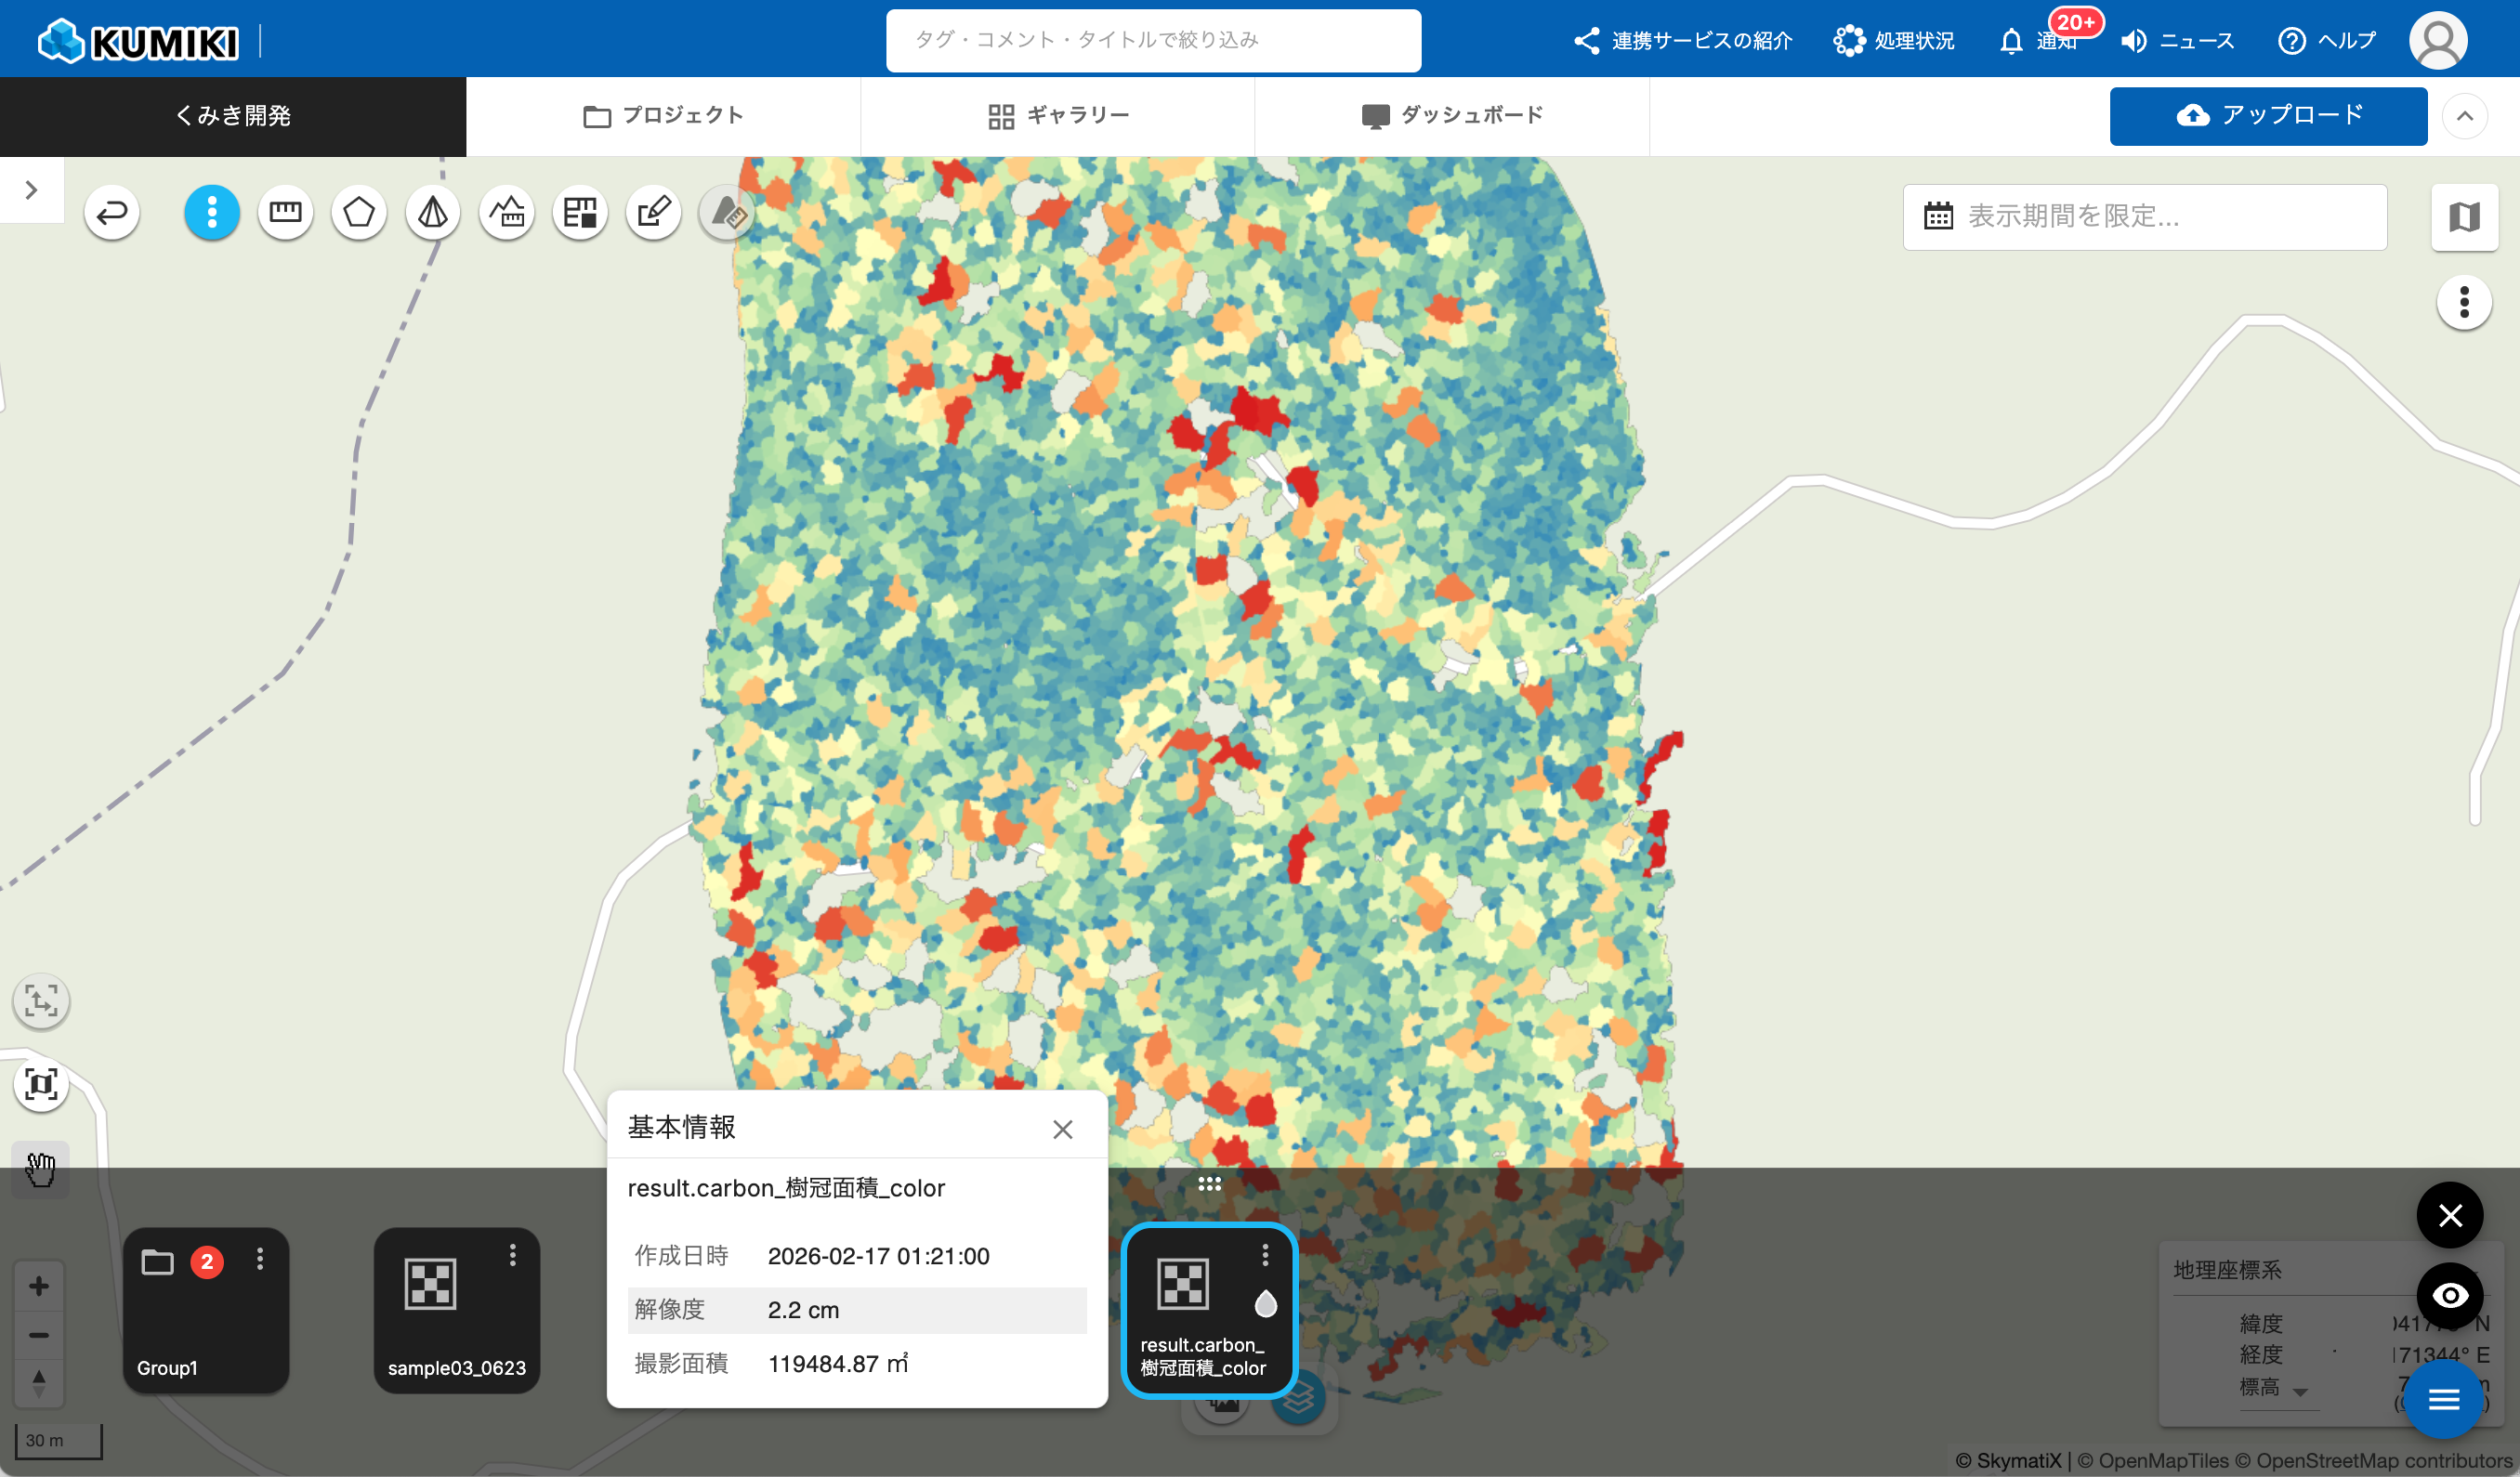The height and width of the screenshot is (1477, 2520).
Task: Select the cone volume measurement tool
Action: click(x=432, y=212)
